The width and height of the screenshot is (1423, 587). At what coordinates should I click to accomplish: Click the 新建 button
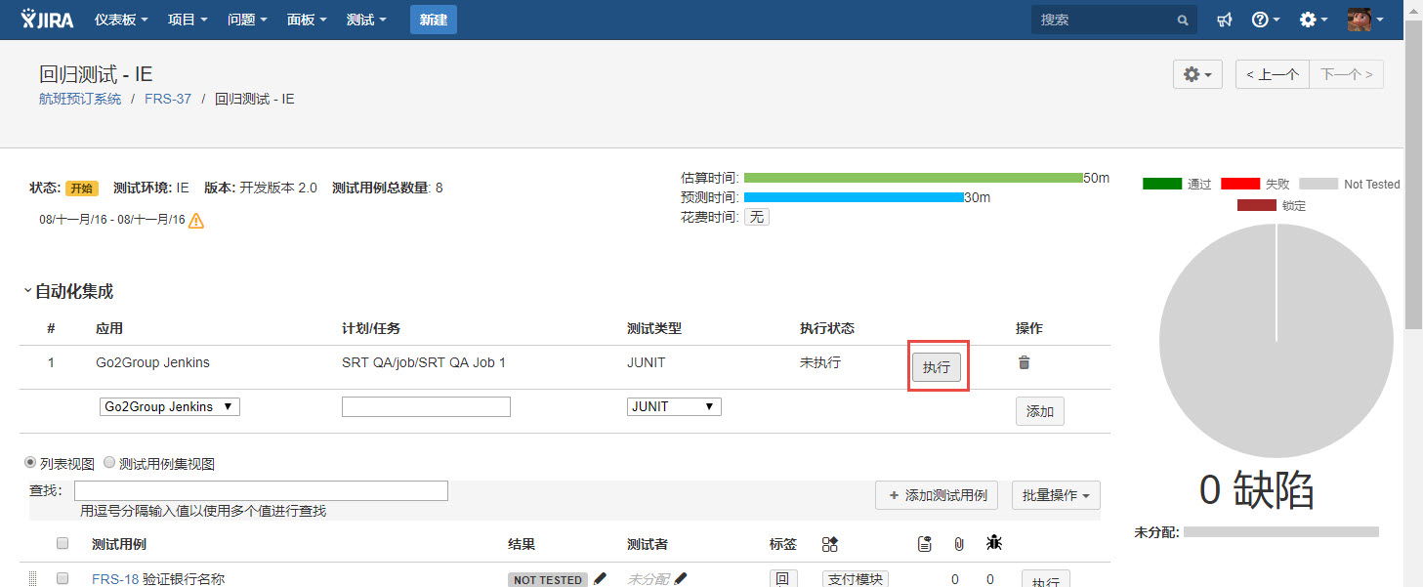tap(434, 20)
